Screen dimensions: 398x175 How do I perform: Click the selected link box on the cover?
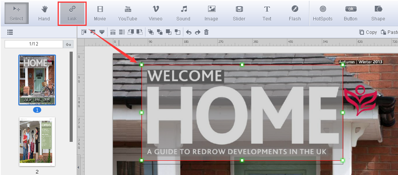pos(242,113)
